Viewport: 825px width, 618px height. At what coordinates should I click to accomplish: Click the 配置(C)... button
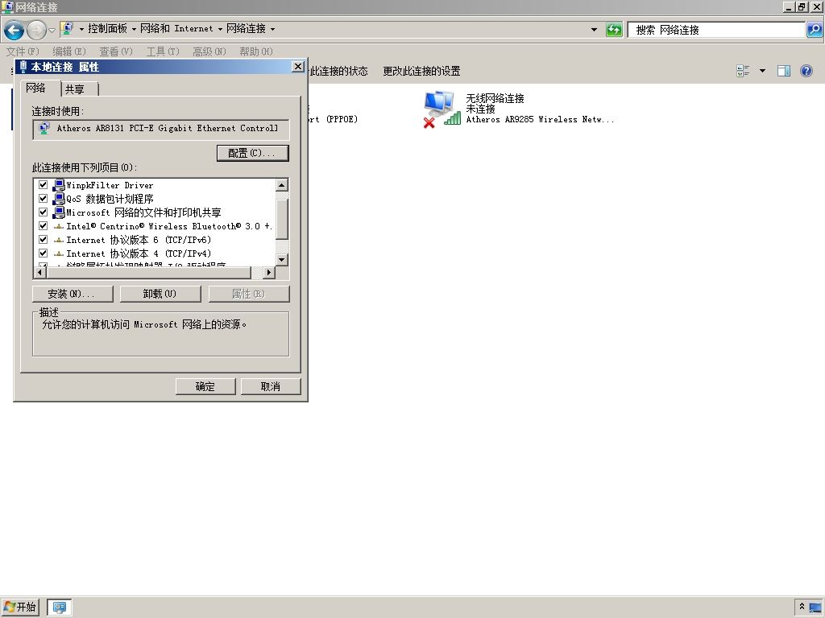click(252, 153)
